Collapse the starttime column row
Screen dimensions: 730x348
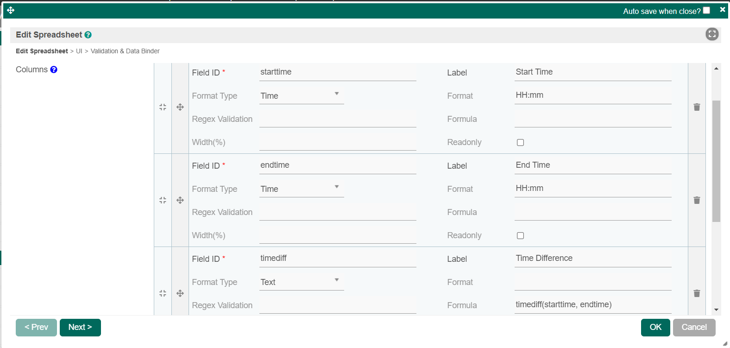coord(163,107)
